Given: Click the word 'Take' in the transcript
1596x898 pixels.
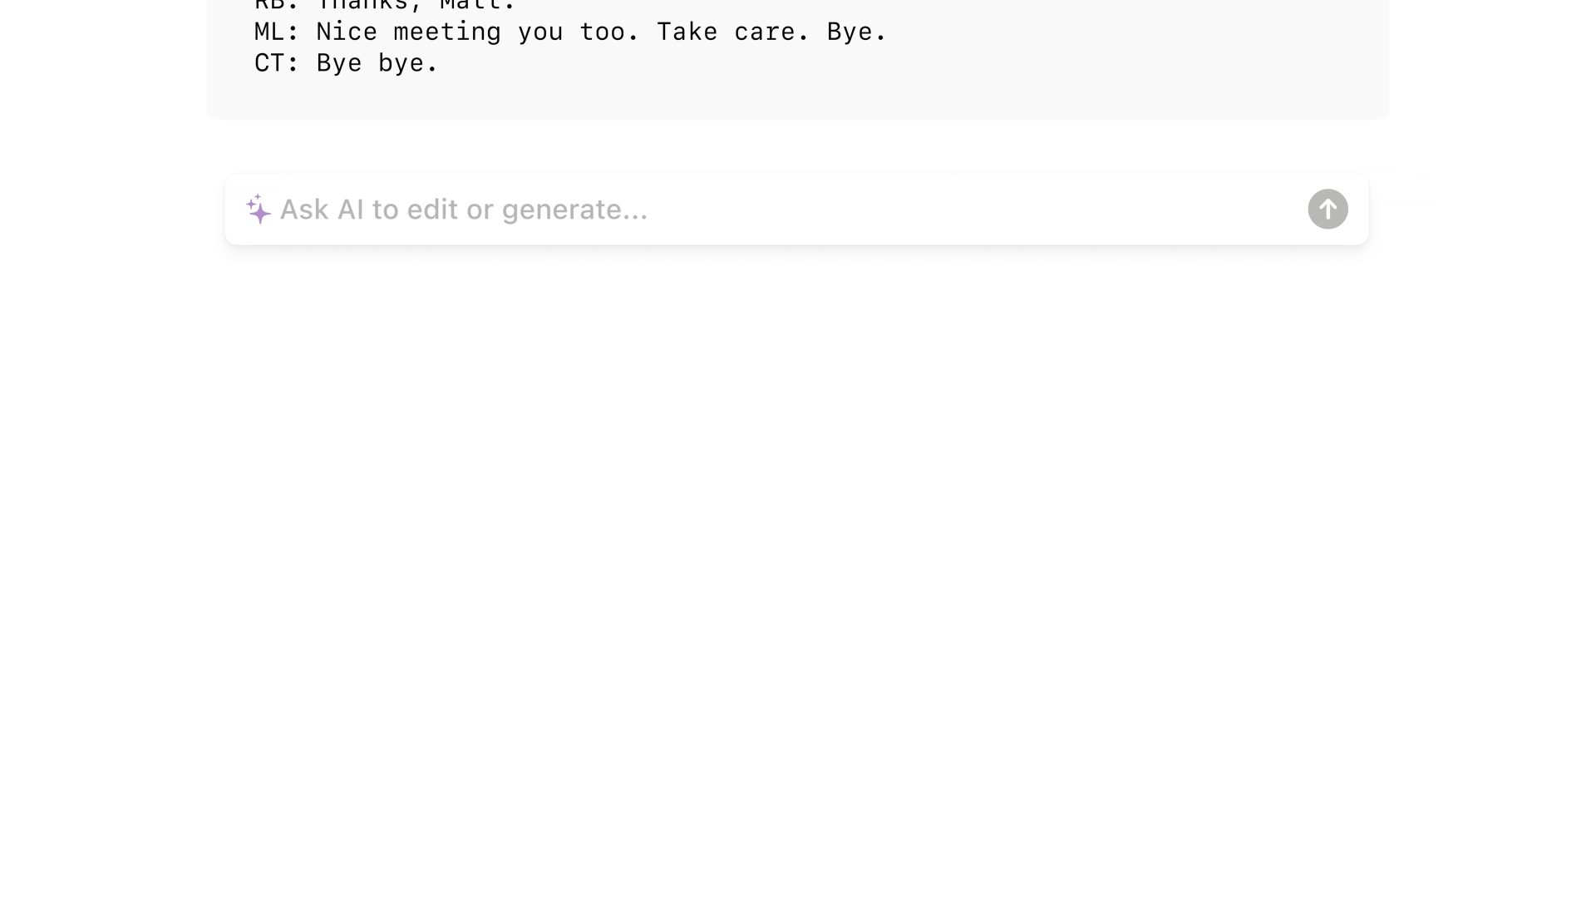Looking at the screenshot, I should tap(687, 32).
